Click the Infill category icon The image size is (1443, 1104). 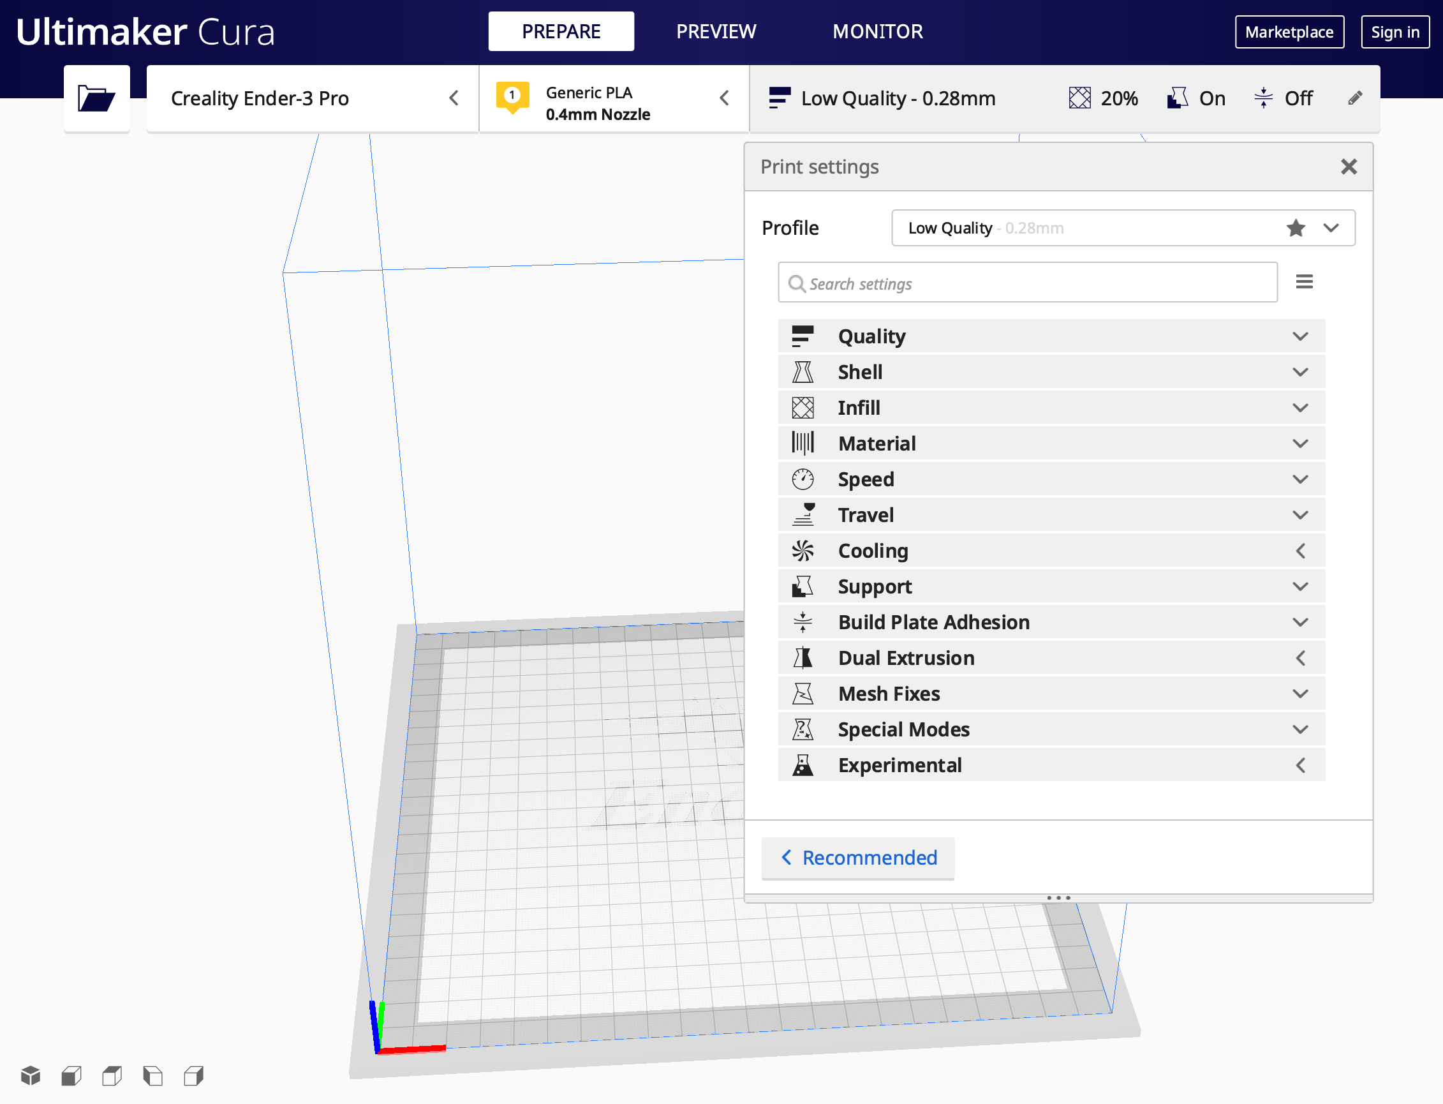point(802,408)
